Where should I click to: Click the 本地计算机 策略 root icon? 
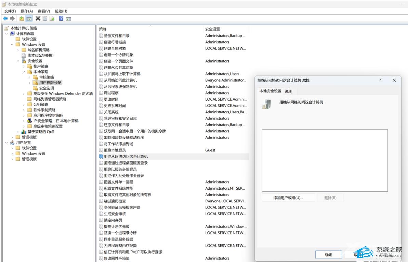point(6,28)
